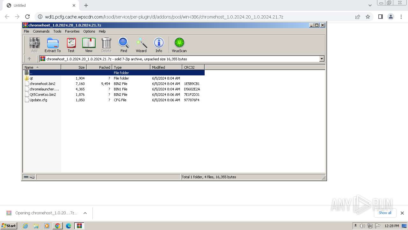Select the Update.cfg file

(x=113, y=100)
